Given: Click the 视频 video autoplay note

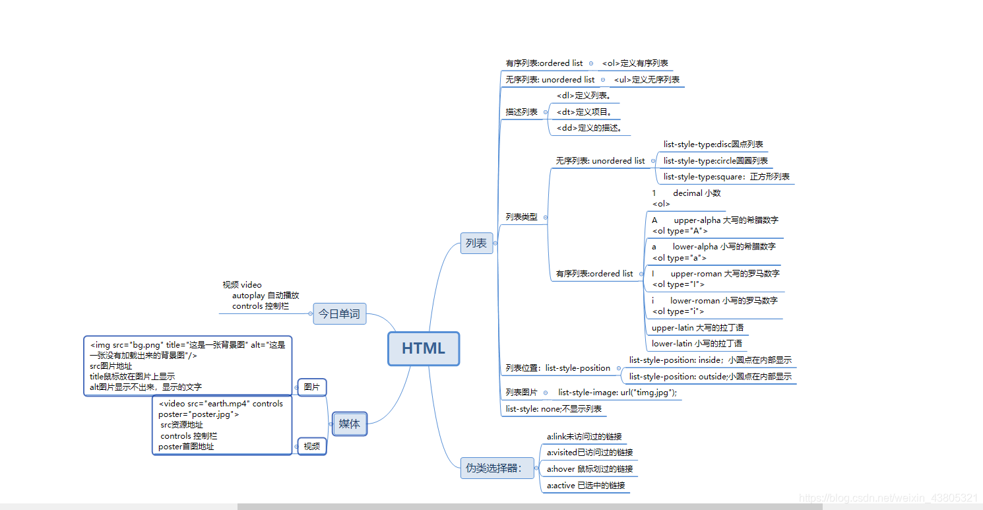Looking at the screenshot, I should pos(263,296).
